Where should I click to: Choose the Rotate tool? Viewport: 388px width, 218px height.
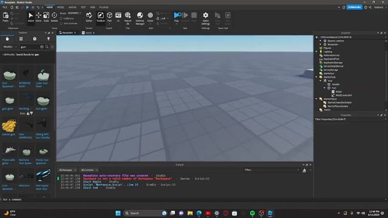click(54, 17)
